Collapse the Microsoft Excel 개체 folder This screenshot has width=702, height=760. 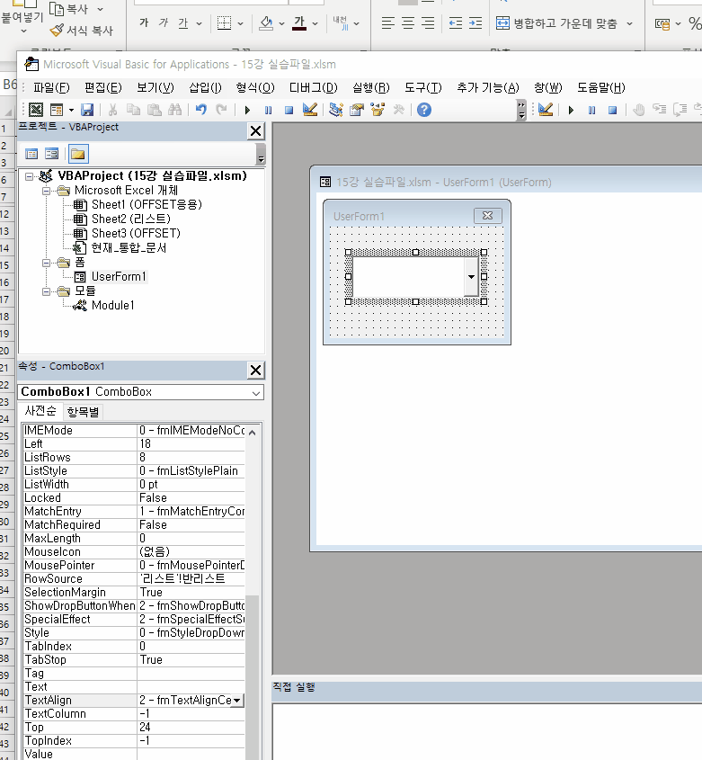(46, 191)
